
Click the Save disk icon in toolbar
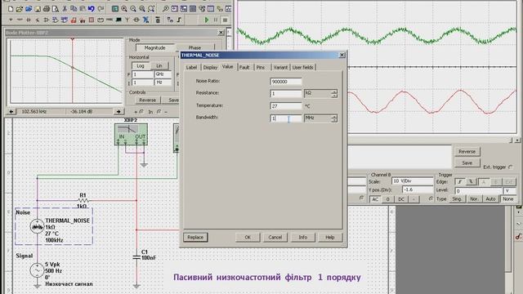pos(38,9)
